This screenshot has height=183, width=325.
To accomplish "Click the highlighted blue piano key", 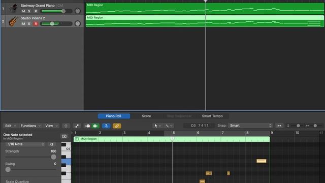I will click(x=67, y=162).
